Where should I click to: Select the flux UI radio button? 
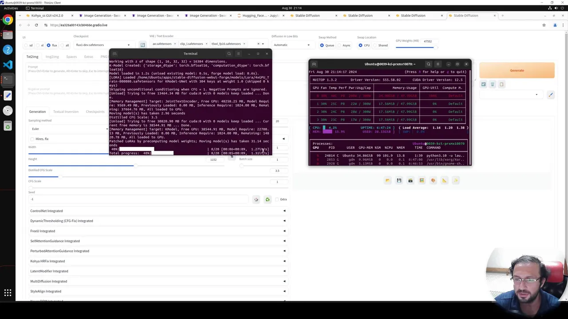(x=49, y=45)
